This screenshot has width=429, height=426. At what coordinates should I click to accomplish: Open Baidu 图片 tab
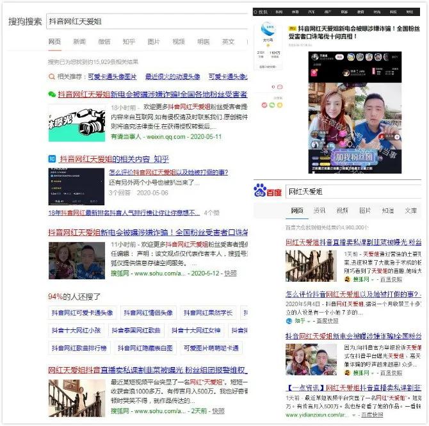365,210
